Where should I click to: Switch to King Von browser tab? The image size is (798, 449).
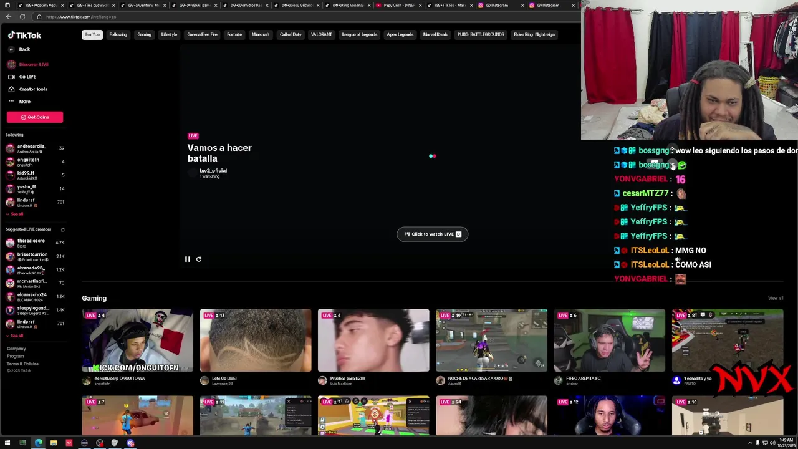click(x=348, y=5)
